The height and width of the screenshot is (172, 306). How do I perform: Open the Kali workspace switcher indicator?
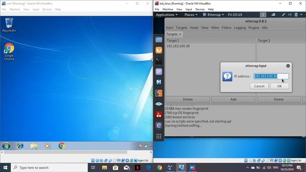click(x=263, y=15)
